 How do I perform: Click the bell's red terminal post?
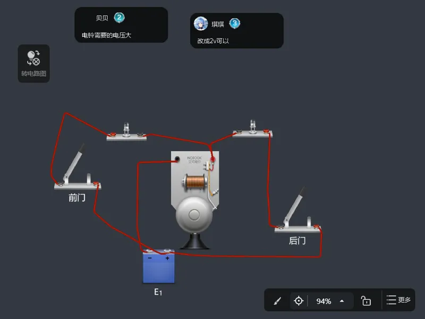pyautogui.click(x=213, y=159)
